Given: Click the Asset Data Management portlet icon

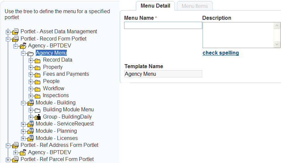Looking at the screenshot, I should (x=16, y=32).
